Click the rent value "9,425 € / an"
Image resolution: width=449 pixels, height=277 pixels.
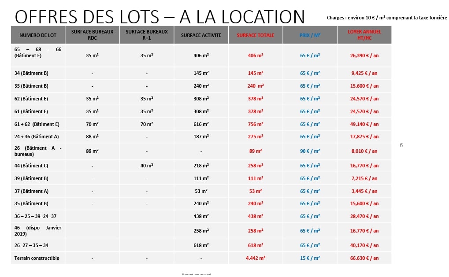pyautogui.click(x=364, y=73)
